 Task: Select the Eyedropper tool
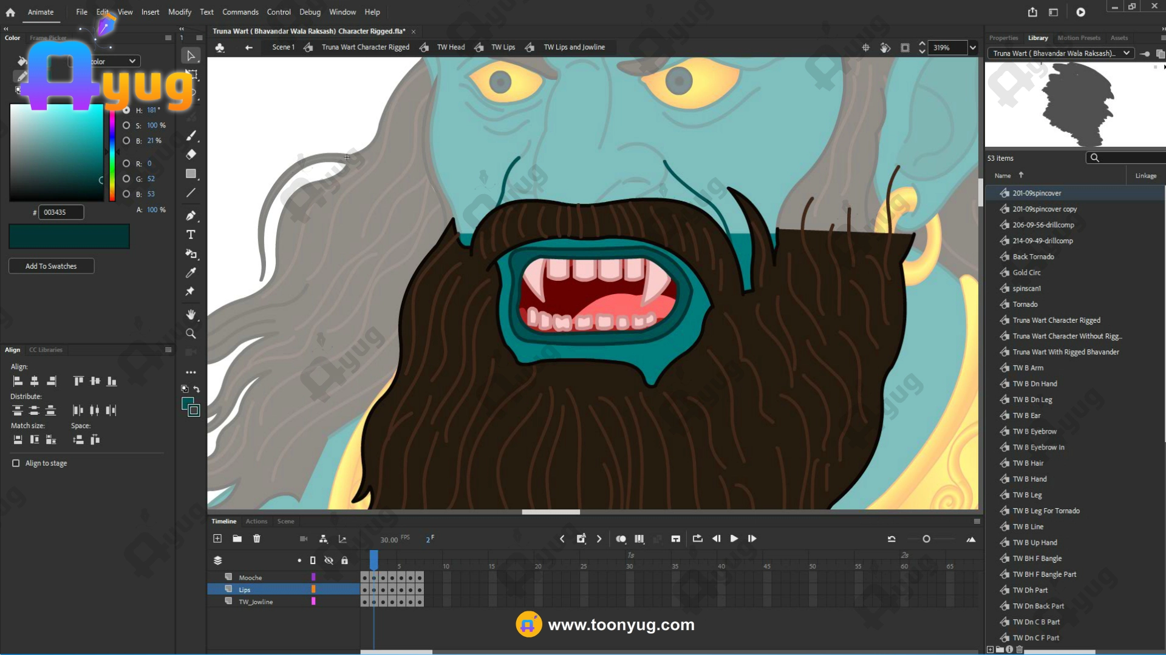point(191,273)
